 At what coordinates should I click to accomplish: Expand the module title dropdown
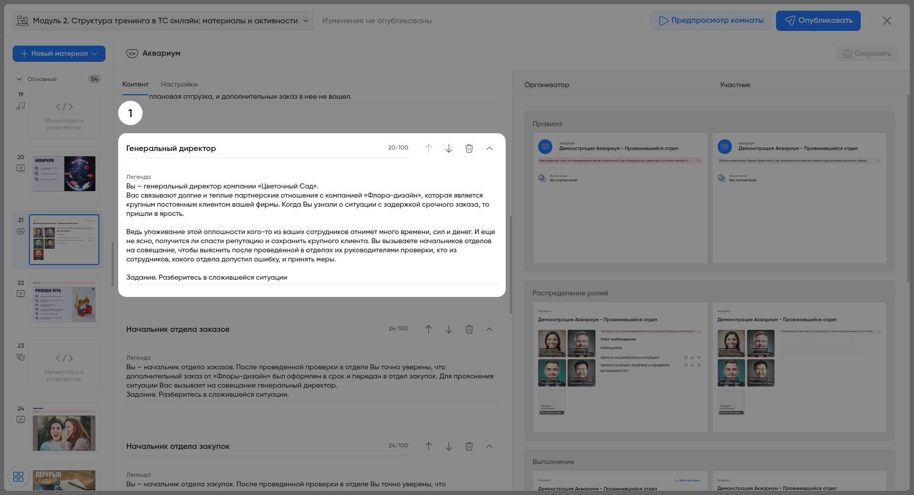click(x=306, y=21)
